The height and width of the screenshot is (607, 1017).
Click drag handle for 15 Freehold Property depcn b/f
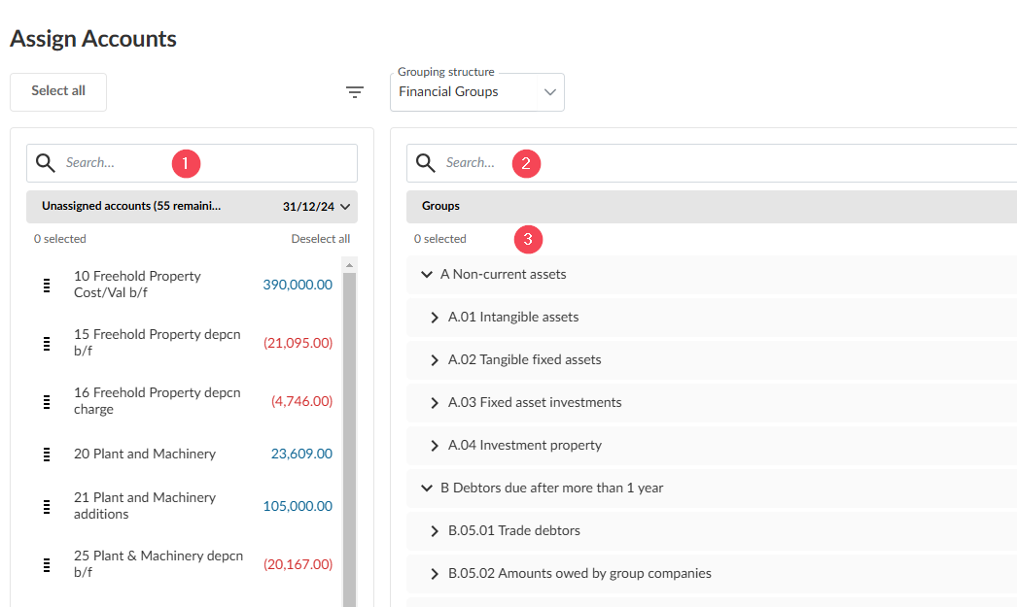click(x=47, y=344)
